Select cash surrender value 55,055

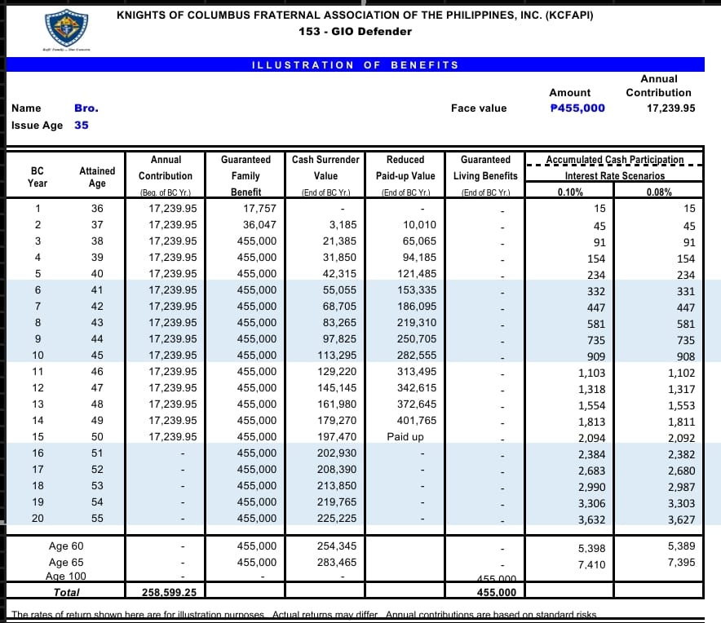tap(339, 290)
